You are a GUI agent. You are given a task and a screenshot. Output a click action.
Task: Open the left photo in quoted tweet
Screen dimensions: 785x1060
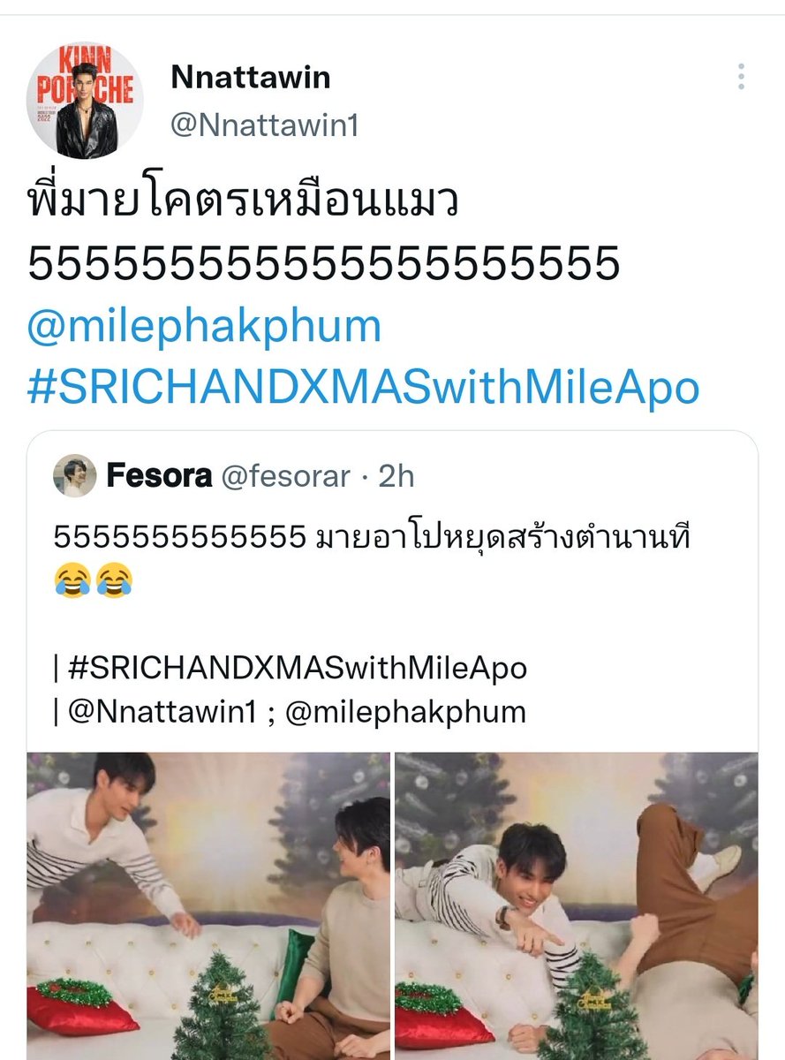[208, 906]
